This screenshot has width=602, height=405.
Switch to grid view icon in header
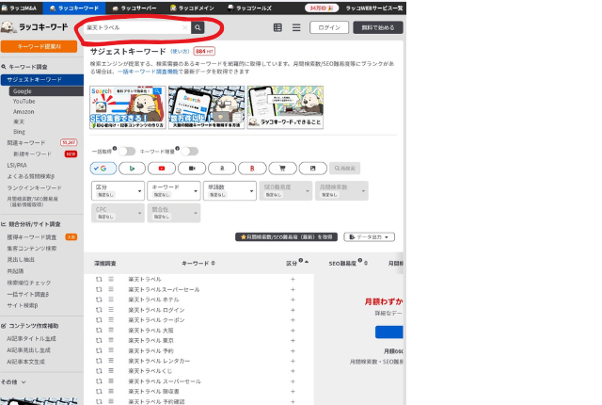[x=277, y=28]
